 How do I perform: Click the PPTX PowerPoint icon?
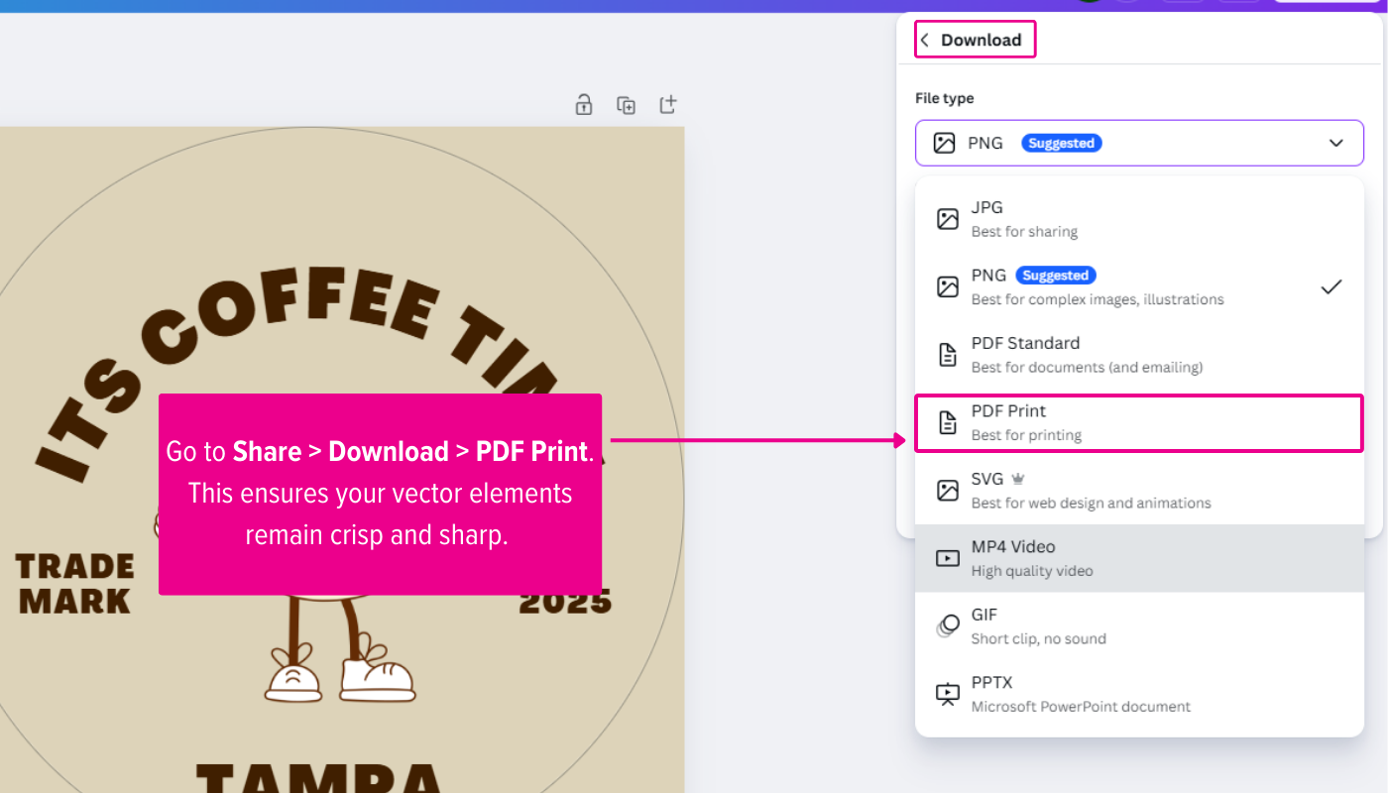945,693
